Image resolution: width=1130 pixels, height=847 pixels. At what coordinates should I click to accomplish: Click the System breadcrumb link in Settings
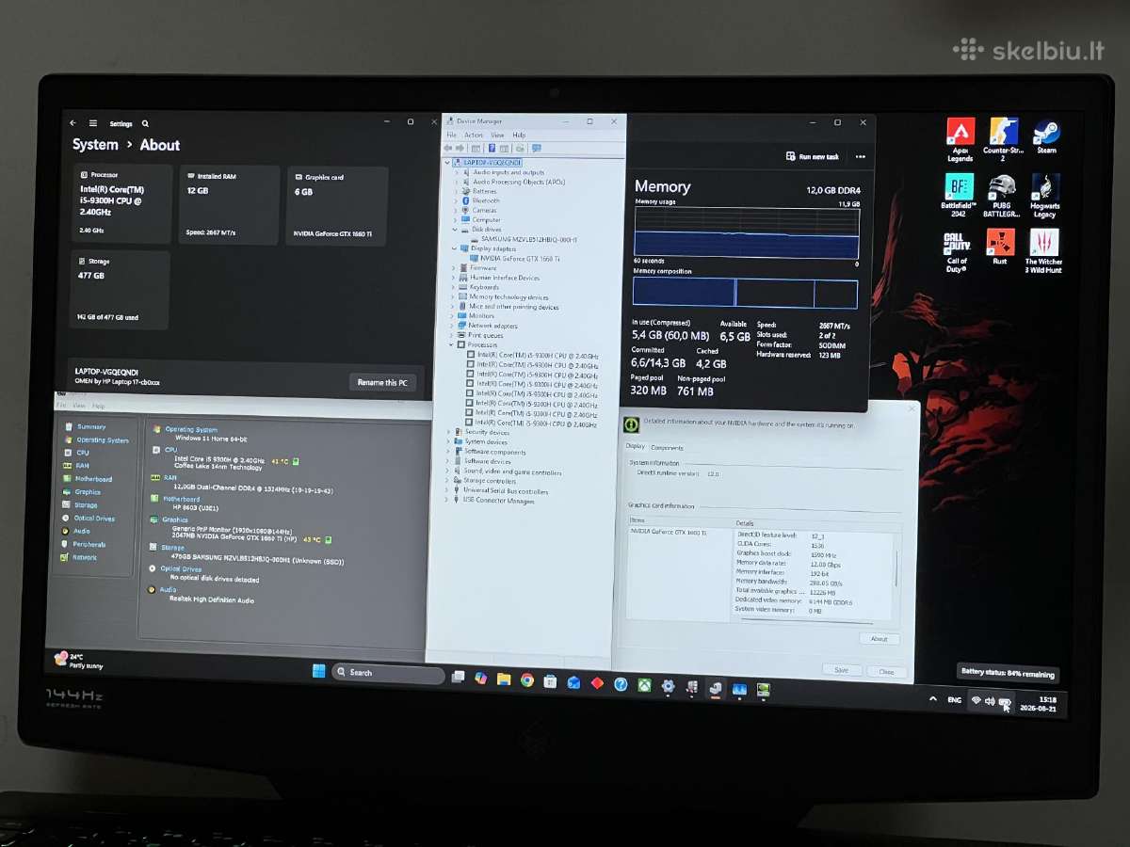[x=95, y=145]
